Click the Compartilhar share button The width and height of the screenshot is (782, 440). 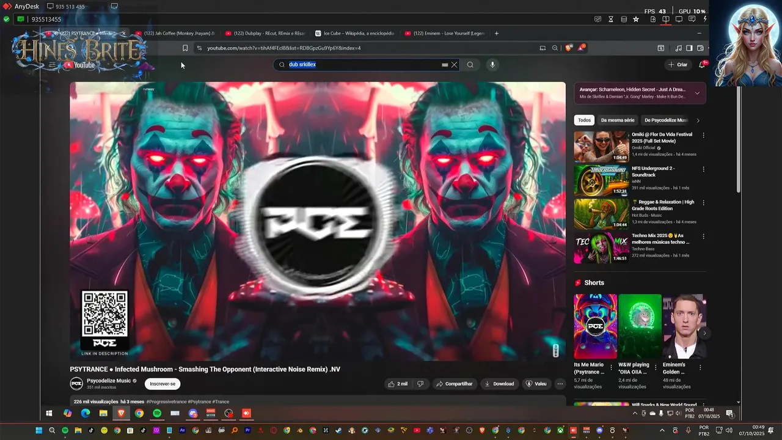(454, 384)
